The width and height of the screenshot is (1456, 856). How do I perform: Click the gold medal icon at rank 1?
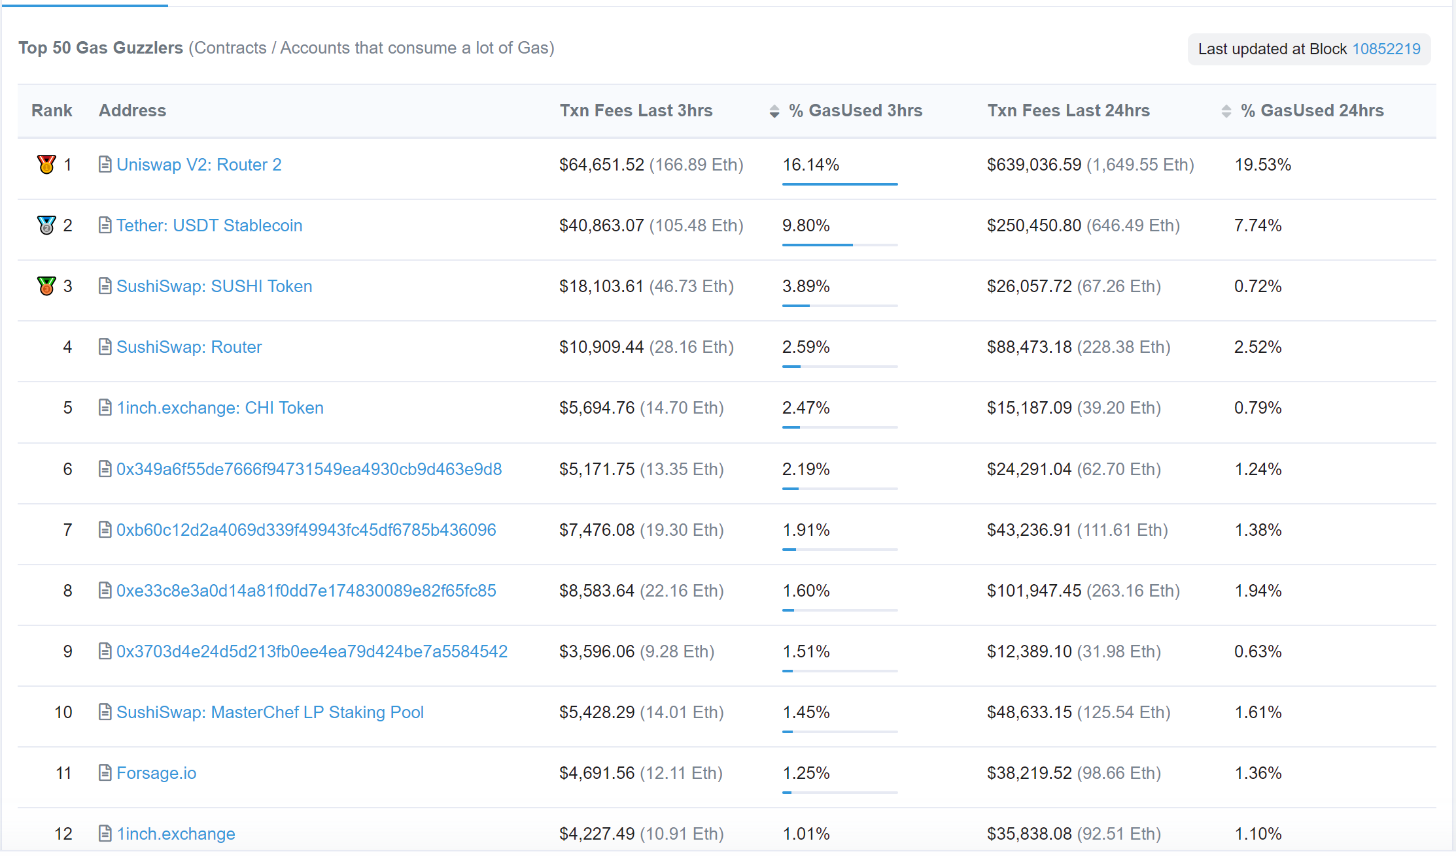46,164
